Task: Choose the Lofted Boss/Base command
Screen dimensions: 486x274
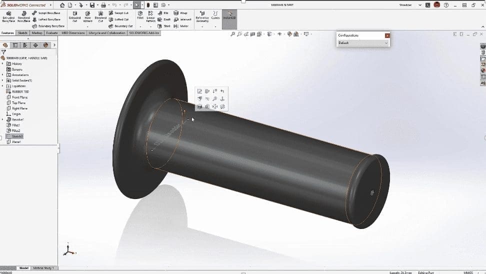Action: [46, 19]
